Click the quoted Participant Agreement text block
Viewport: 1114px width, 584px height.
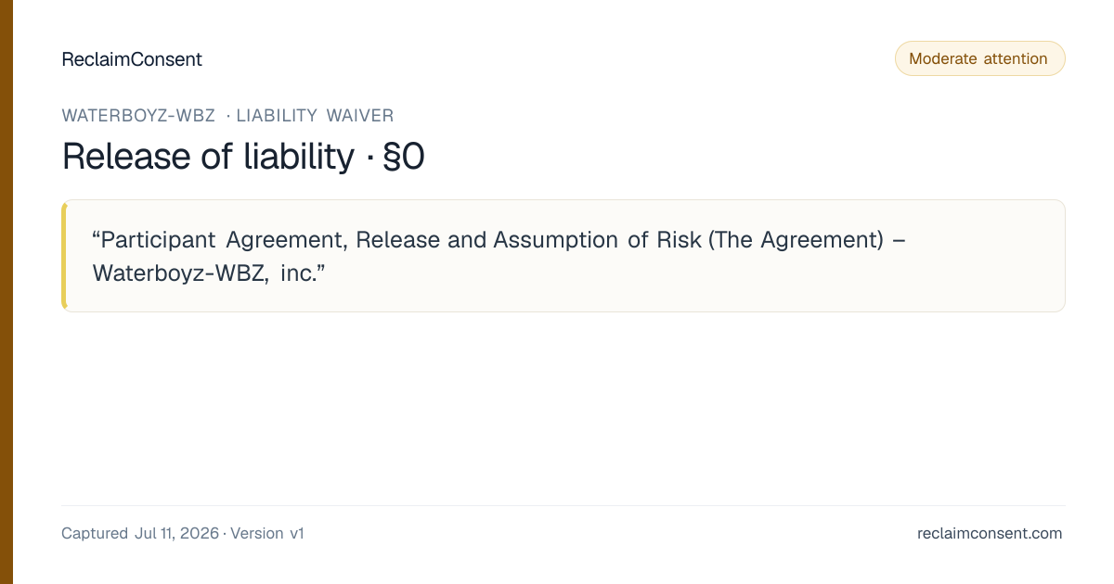tap(563, 256)
